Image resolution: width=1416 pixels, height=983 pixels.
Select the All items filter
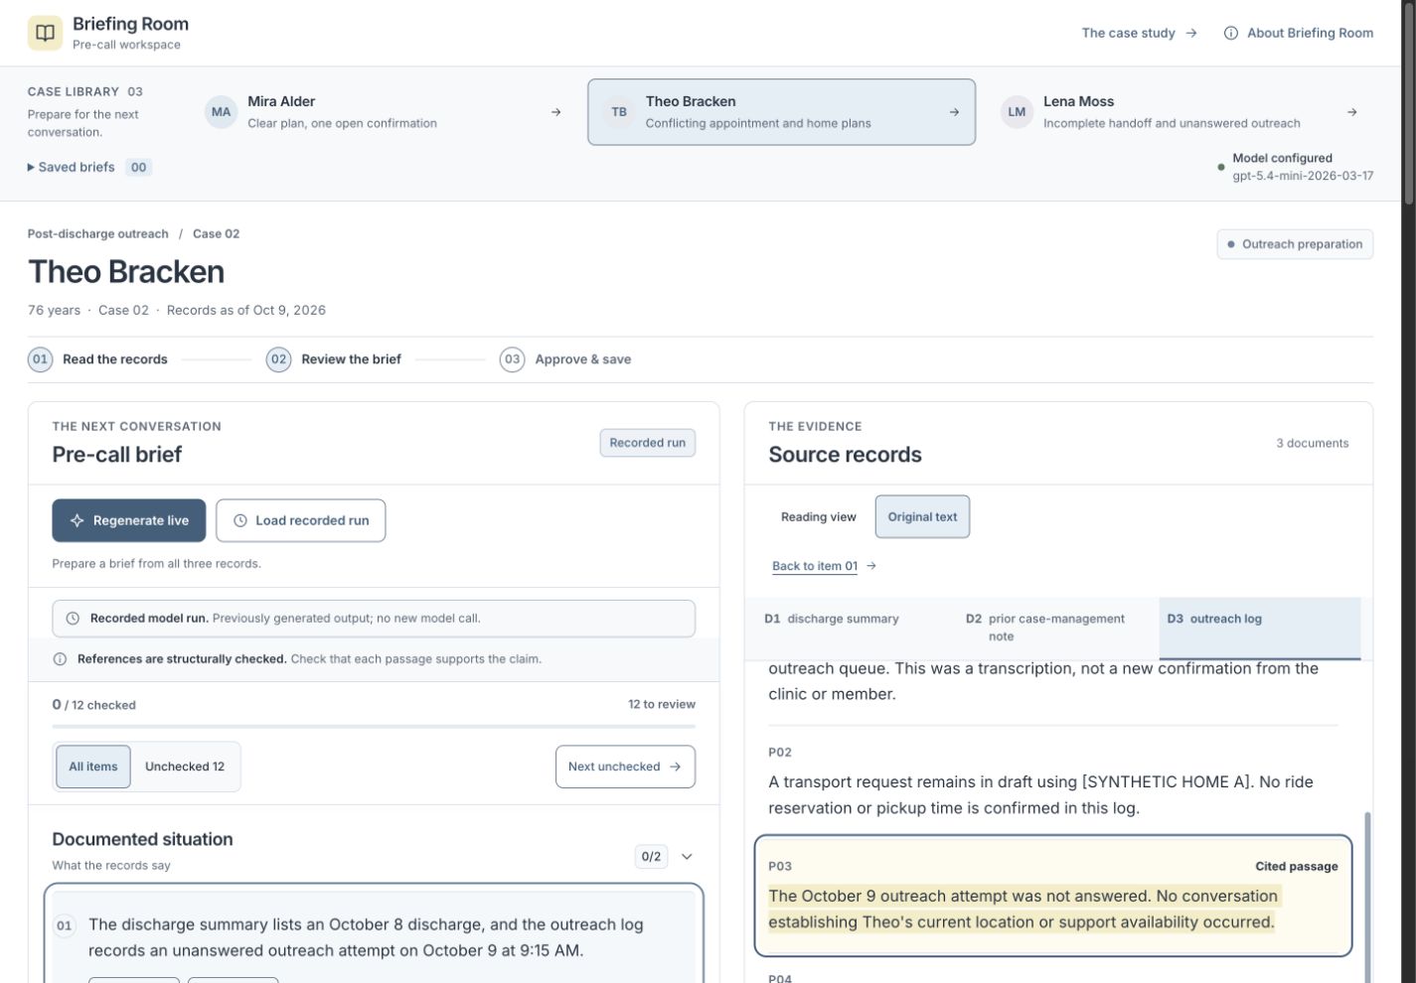coord(93,767)
